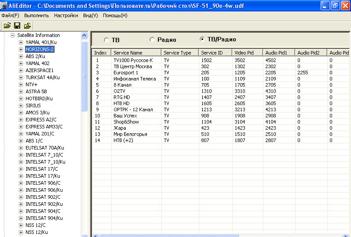This screenshot has width=351, height=237.
Task: Select INTELSAT 906/C satellite entry
Action: pos(43,183)
